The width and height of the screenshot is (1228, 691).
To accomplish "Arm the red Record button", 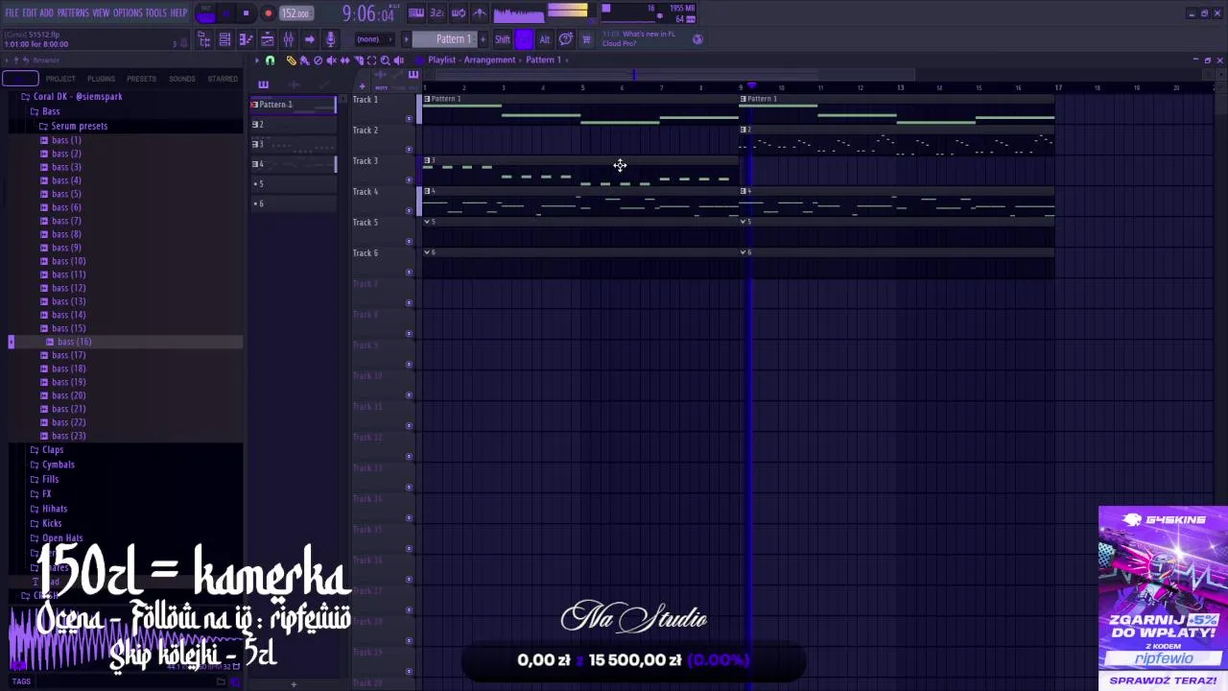I will tap(269, 13).
